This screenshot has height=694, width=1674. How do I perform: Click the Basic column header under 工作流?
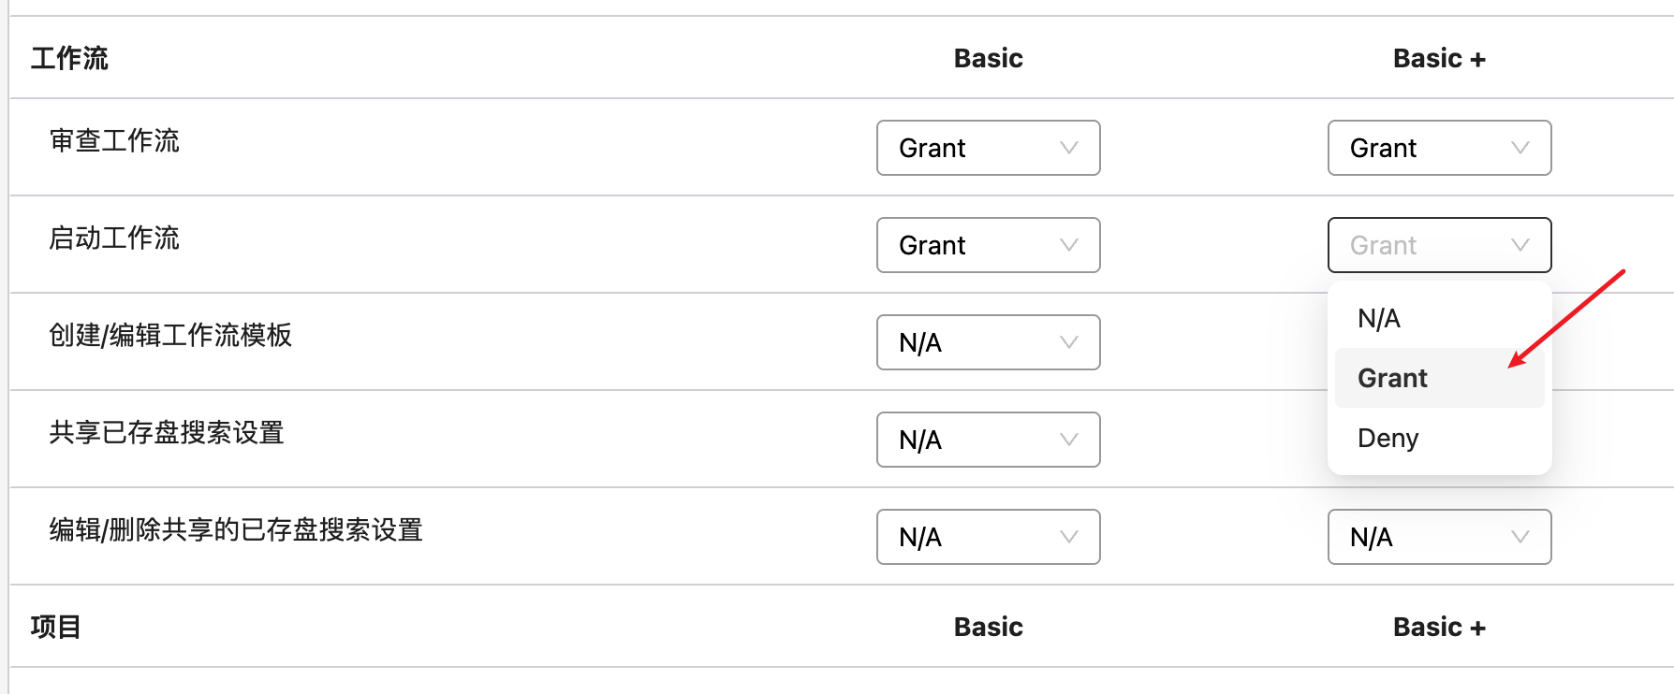click(x=988, y=58)
